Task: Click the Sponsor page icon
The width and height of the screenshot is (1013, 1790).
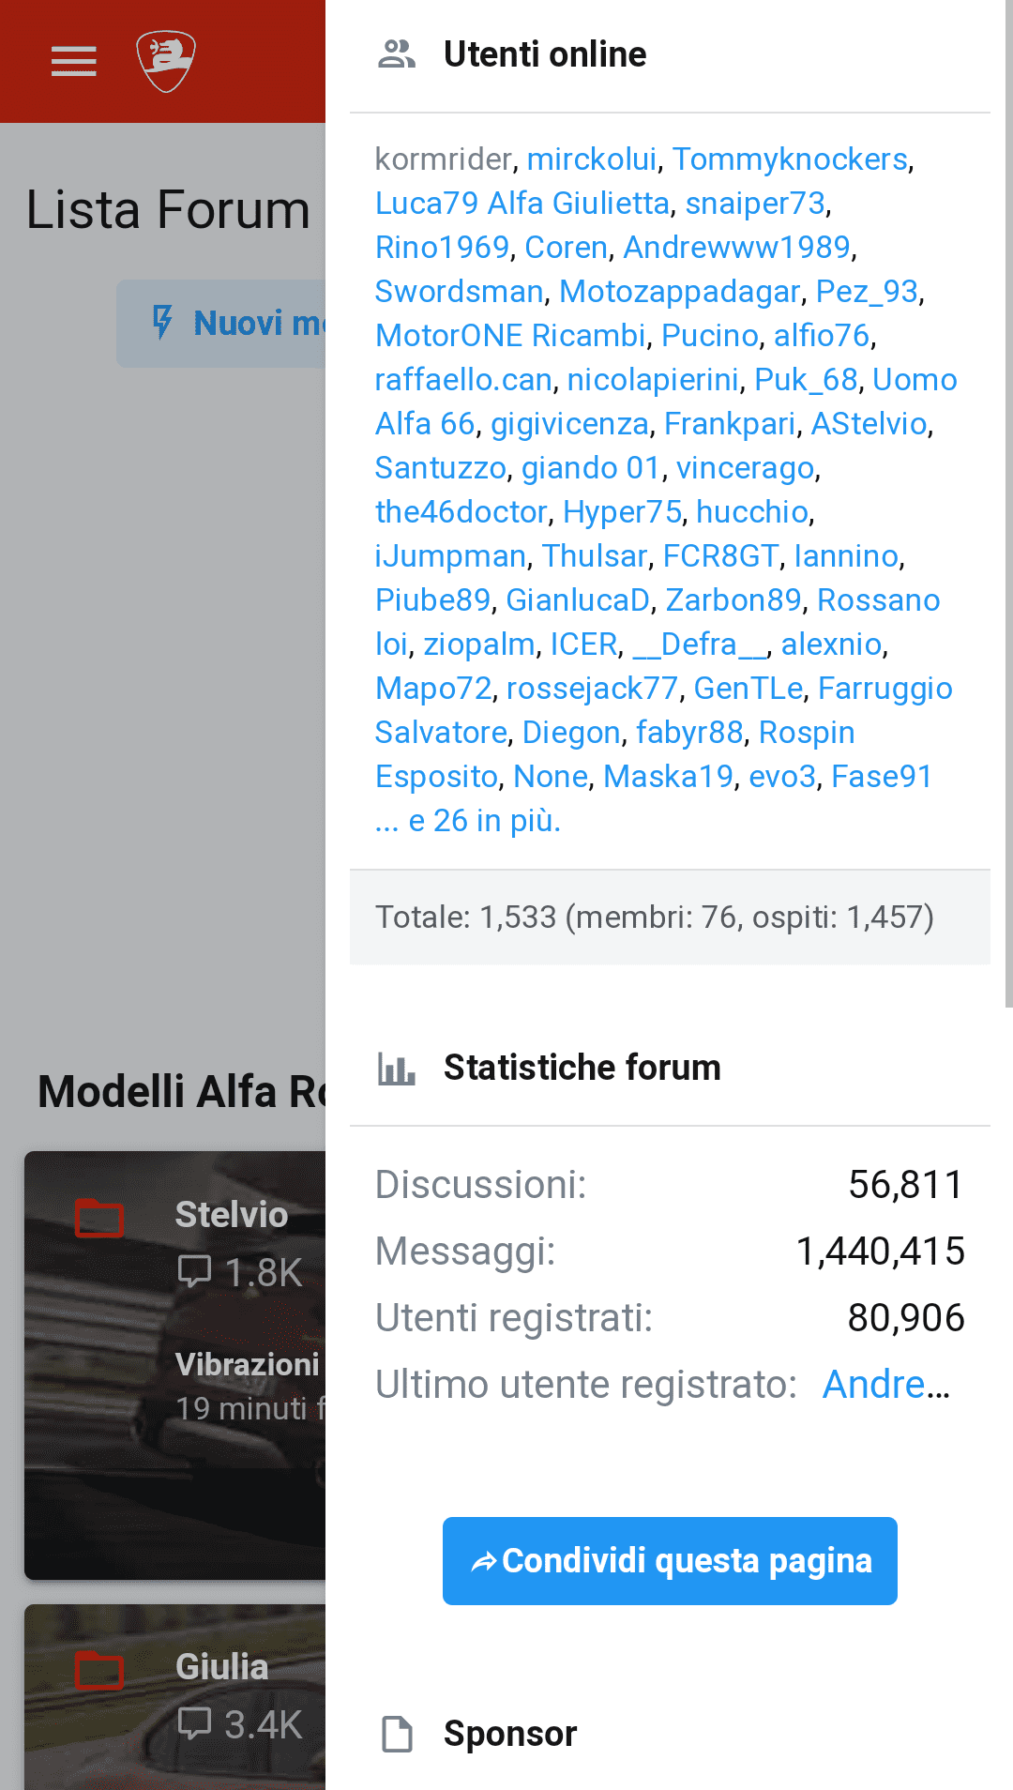Action: pyautogui.click(x=397, y=1734)
